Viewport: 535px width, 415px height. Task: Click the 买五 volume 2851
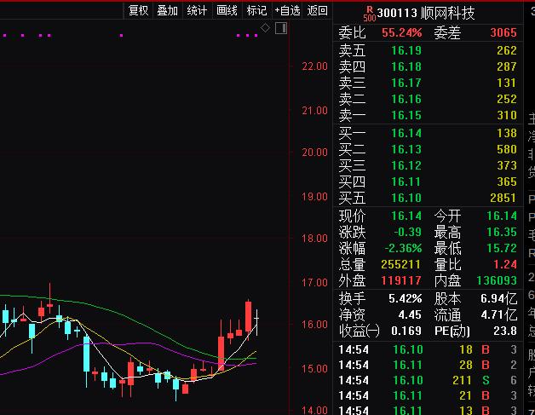[503, 198]
